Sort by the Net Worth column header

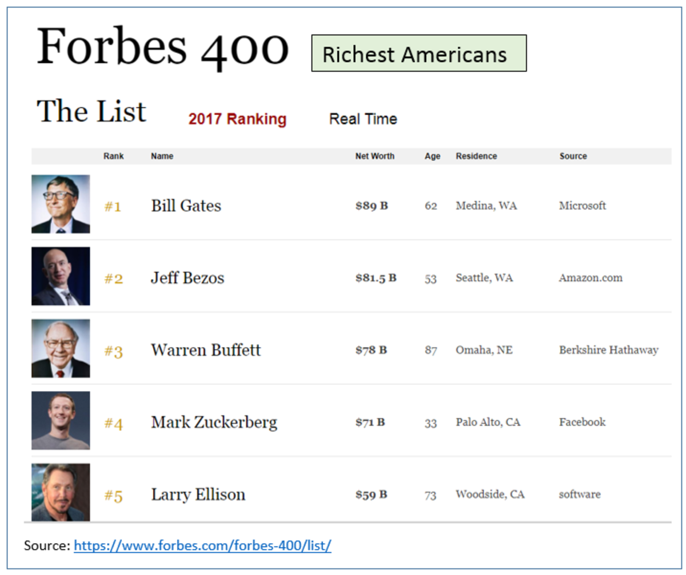(374, 156)
